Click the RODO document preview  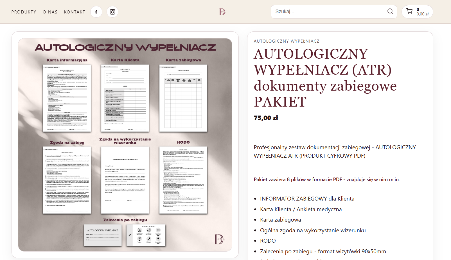(x=183, y=180)
